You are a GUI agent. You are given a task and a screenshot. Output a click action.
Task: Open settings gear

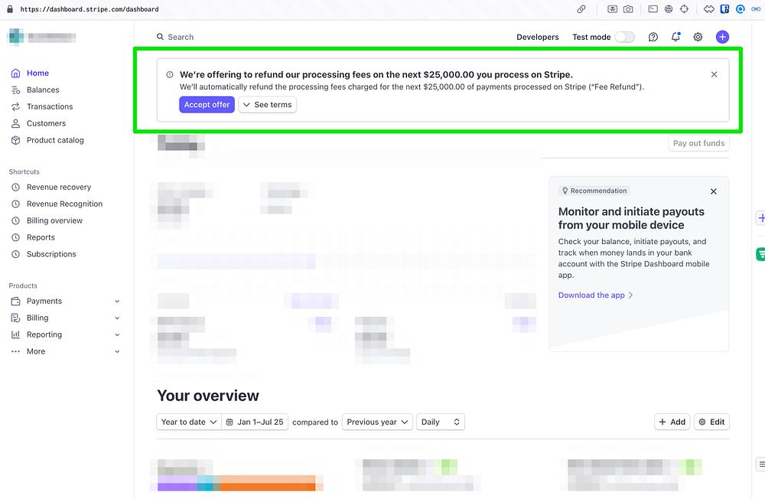(698, 37)
